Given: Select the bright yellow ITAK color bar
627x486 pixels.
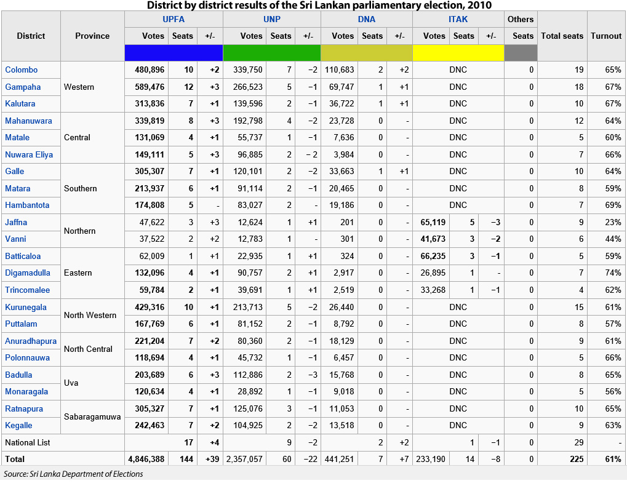Looking at the screenshot, I should pyautogui.click(x=458, y=53).
